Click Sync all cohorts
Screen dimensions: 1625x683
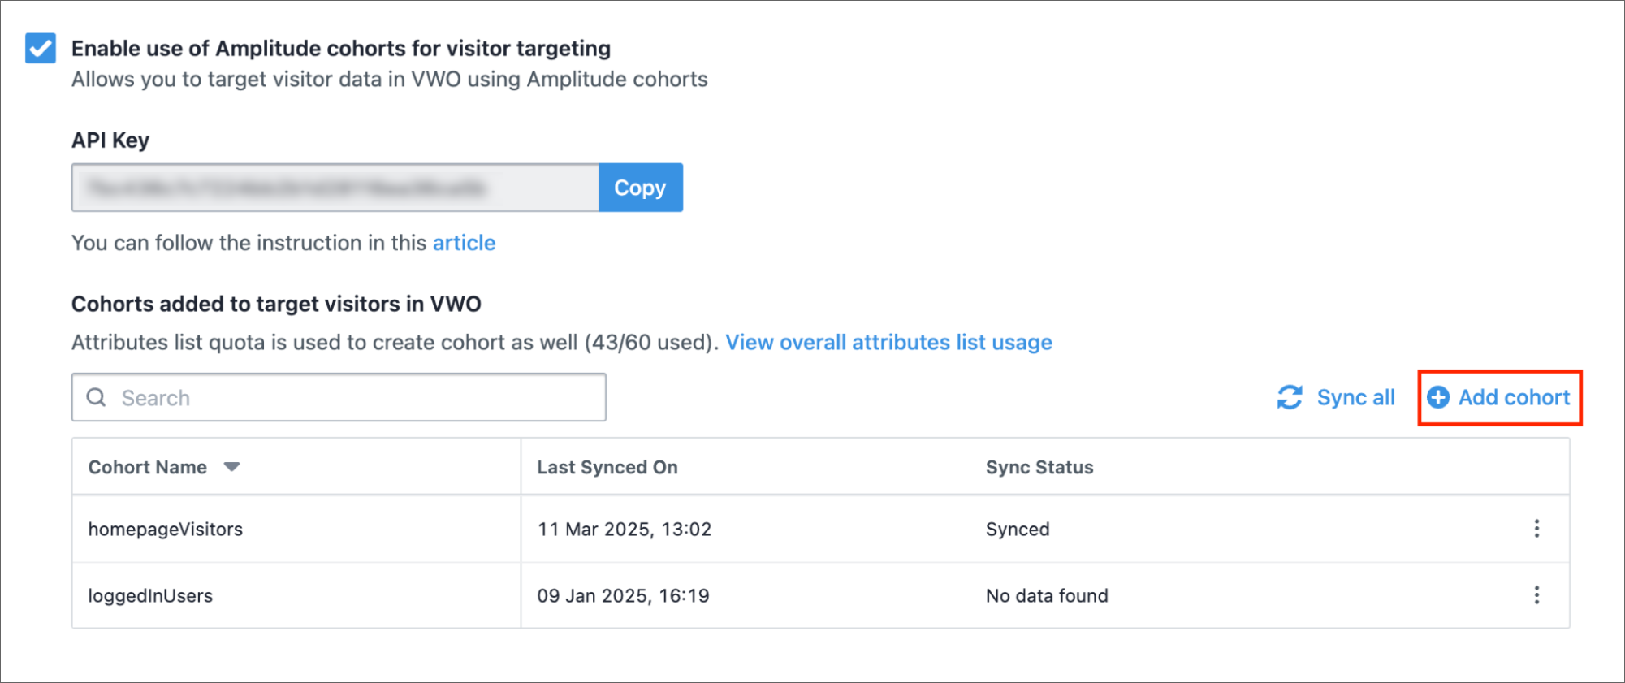pyautogui.click(x=1336, y=397)
